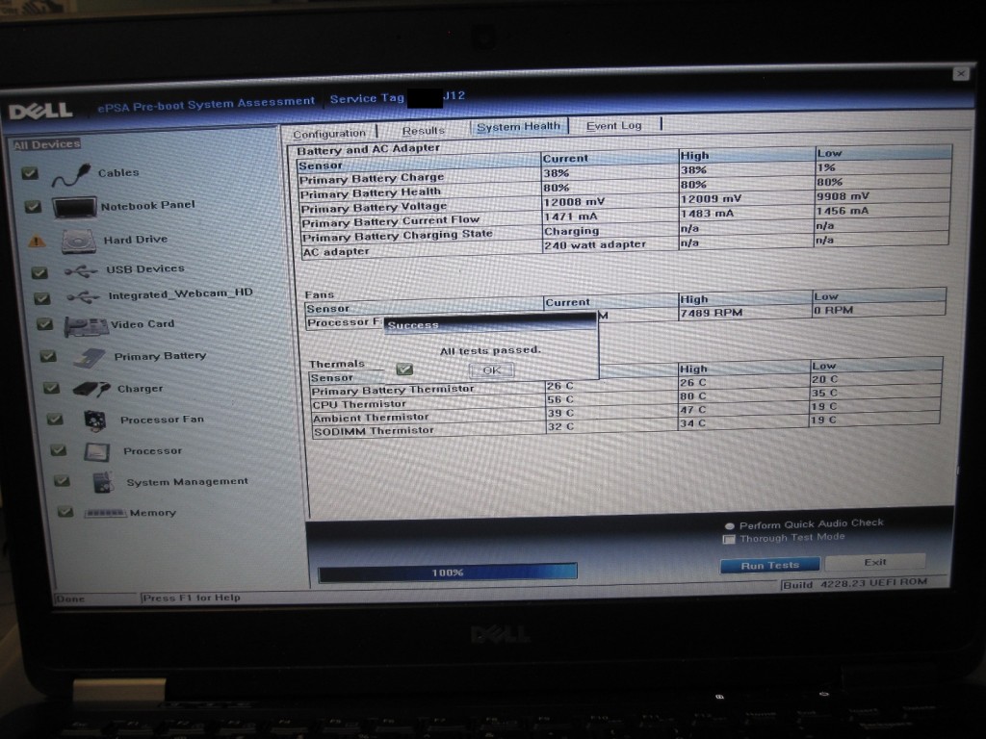Click the Primary Battery Voltage row

[x=625, y=203]
